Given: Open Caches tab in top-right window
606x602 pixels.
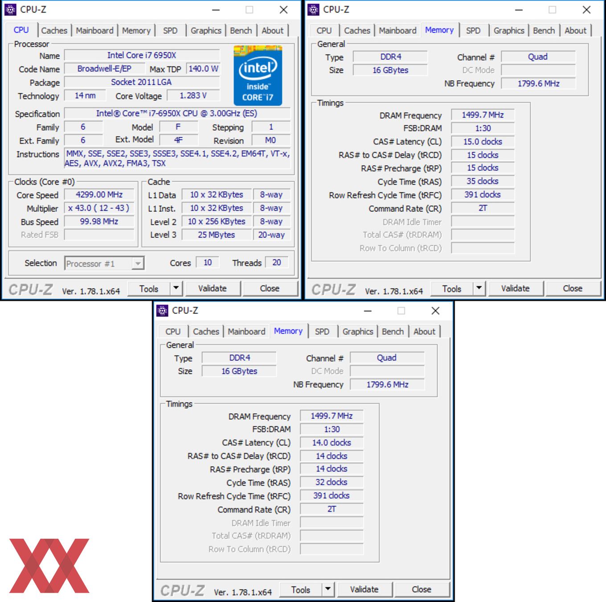Looking at the screenshot, I should click(x=357, y=30).
